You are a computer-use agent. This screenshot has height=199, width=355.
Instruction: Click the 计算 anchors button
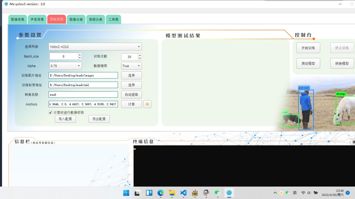(x=132, y=104)
